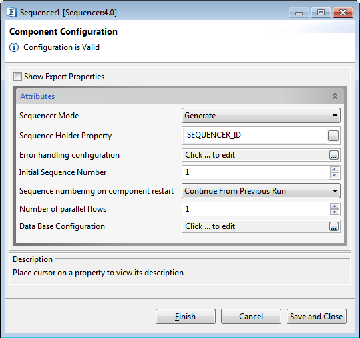Click the Initial Sequence Number field
This screenshot has width=360, height=338.
tap(256, 172)
